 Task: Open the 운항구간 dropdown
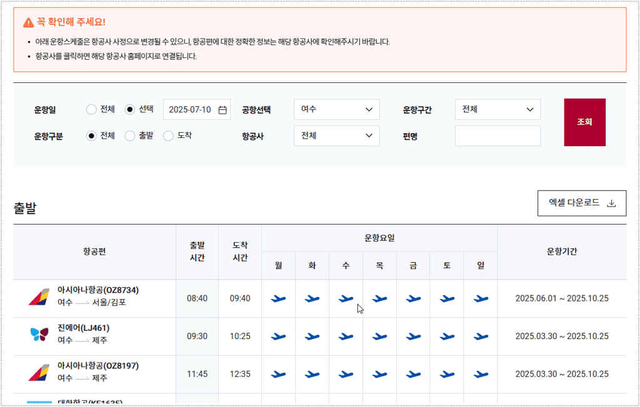(497, 109)
